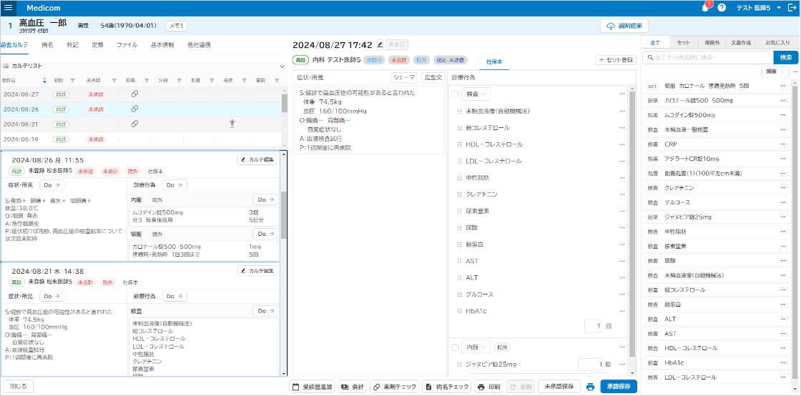Viewport: 801px width, 396px height.
Task: Open the hamburger main menu
Action: (x=8, y=8)
